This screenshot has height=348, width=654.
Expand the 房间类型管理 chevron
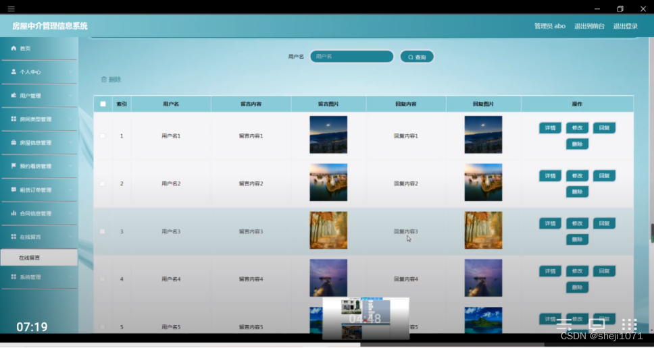[70, 119]
